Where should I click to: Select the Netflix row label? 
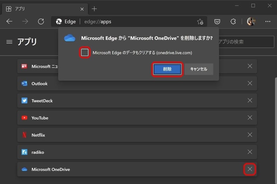[38, 135]
